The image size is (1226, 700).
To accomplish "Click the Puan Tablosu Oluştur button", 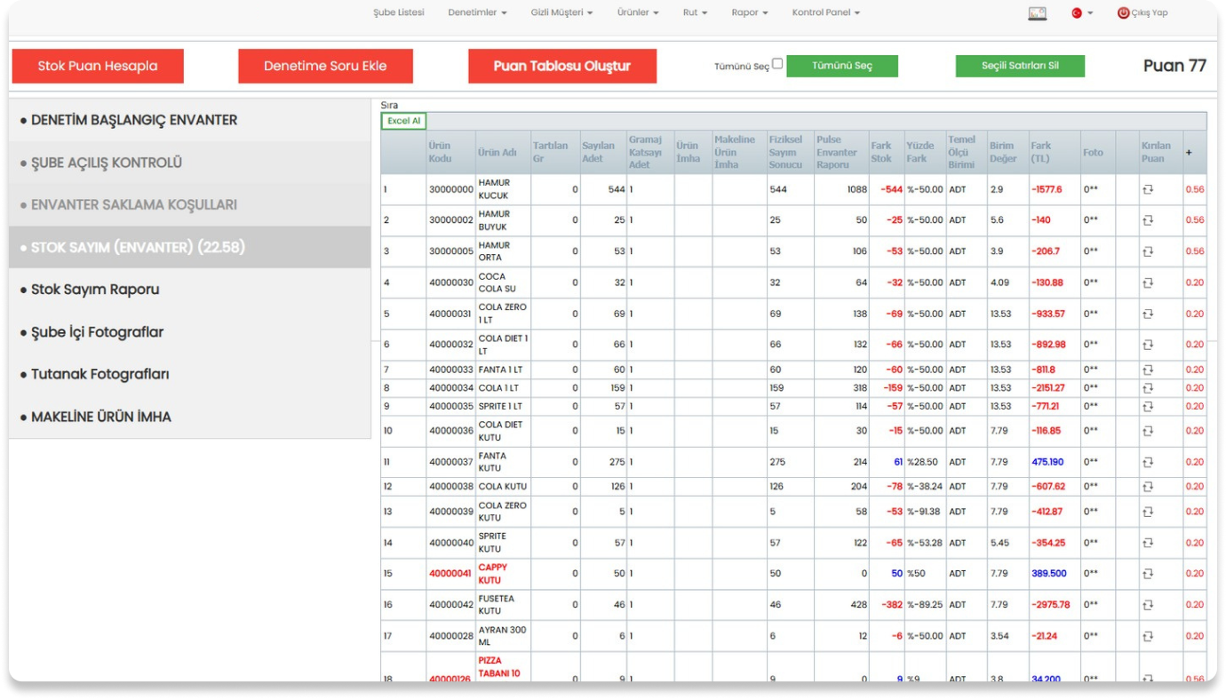I will [x=562, y=67].
